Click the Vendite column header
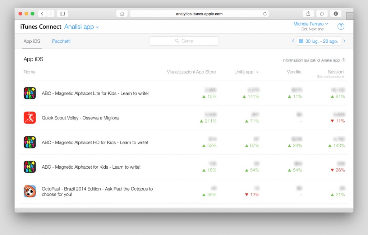This screenshot has height=235, width=368. click(x=294, y=72)
